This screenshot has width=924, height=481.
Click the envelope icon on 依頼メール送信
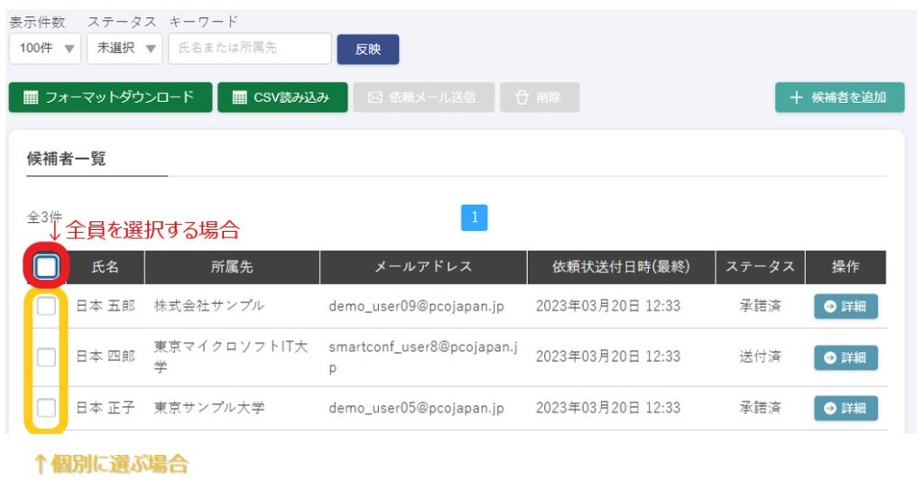(375, 97)
